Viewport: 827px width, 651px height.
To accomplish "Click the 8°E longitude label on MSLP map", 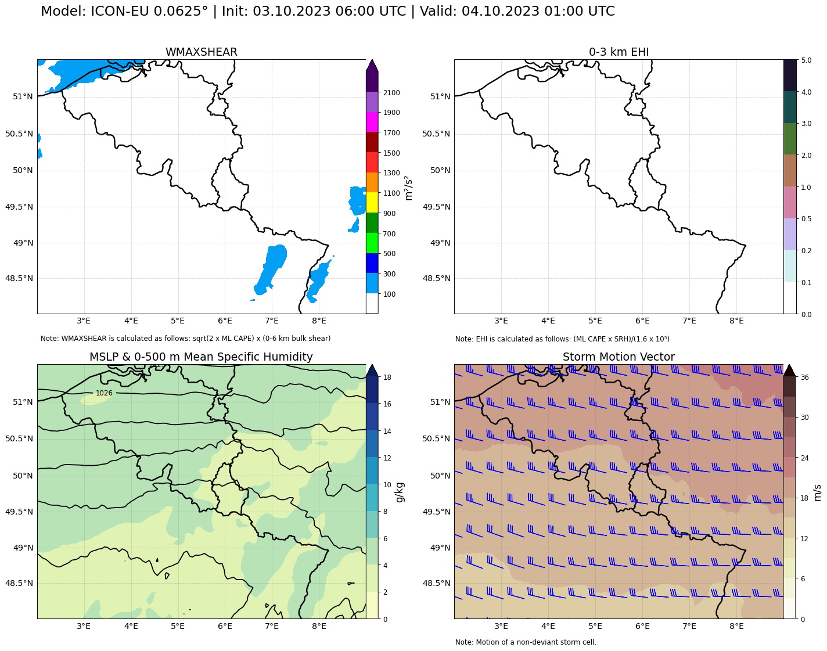I will [319, 626].
